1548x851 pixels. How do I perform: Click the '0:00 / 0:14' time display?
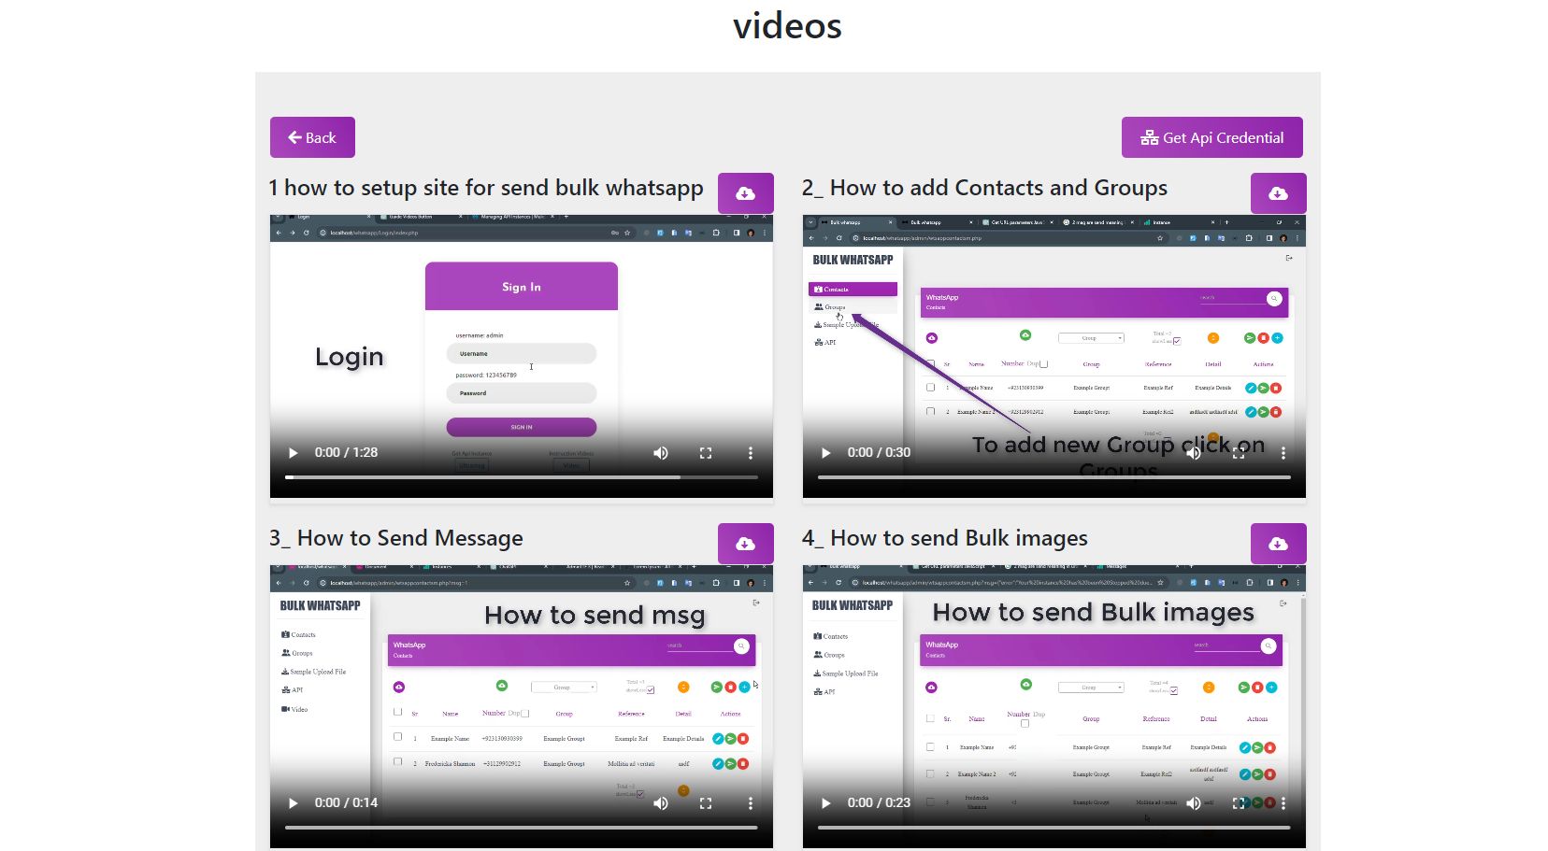click(346, 803)
